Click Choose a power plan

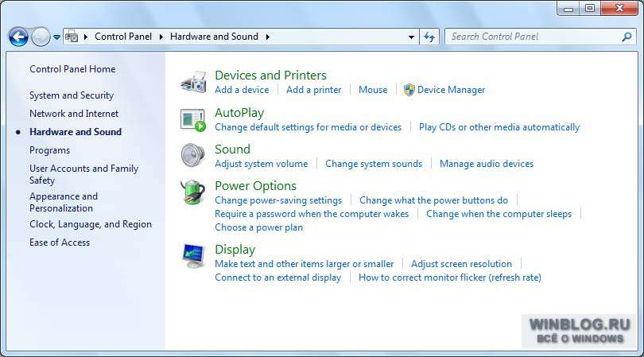point(258,227)
